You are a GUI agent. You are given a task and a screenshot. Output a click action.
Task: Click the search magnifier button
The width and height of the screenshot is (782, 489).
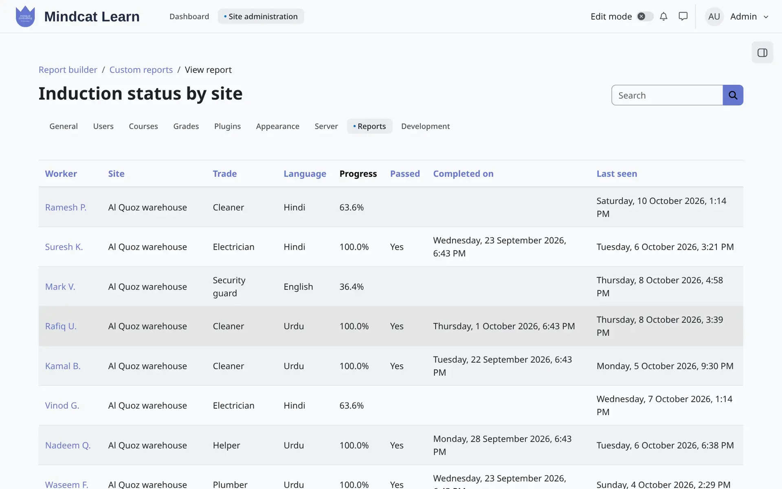(733, 95)
